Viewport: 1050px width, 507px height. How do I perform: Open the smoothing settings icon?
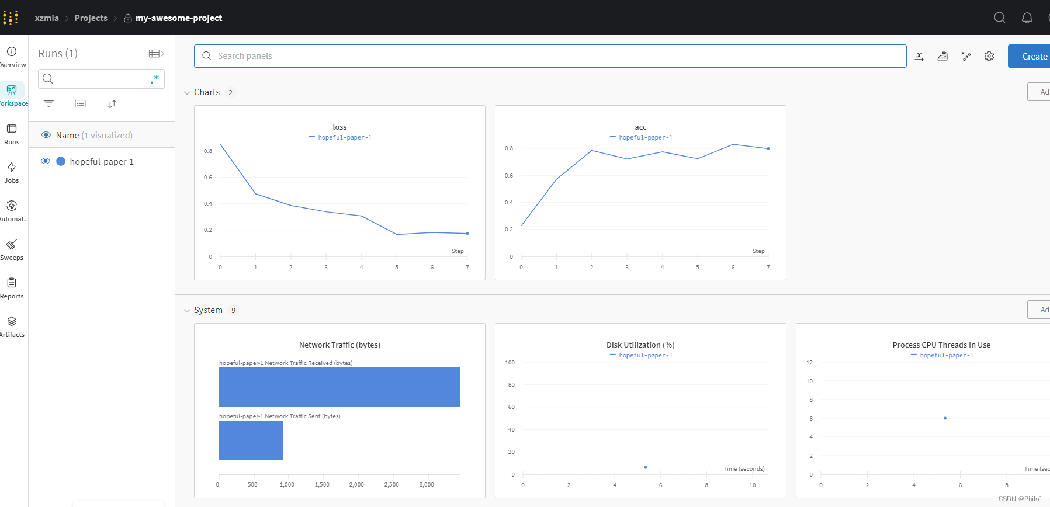click(942, 56)
